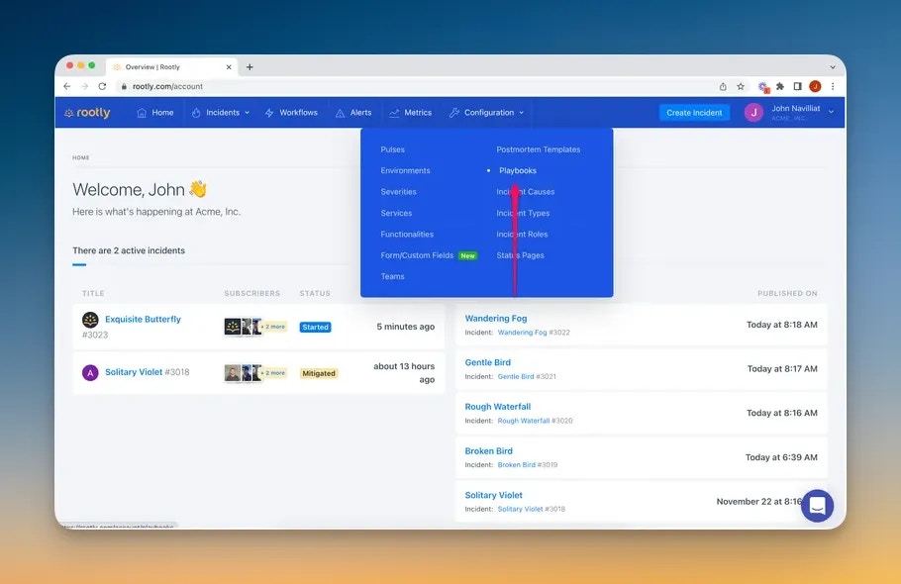Screen dimensions: 901x584
Task: Open Playbooks menu item
Action: pyautogui.click(x=518, y=170)
